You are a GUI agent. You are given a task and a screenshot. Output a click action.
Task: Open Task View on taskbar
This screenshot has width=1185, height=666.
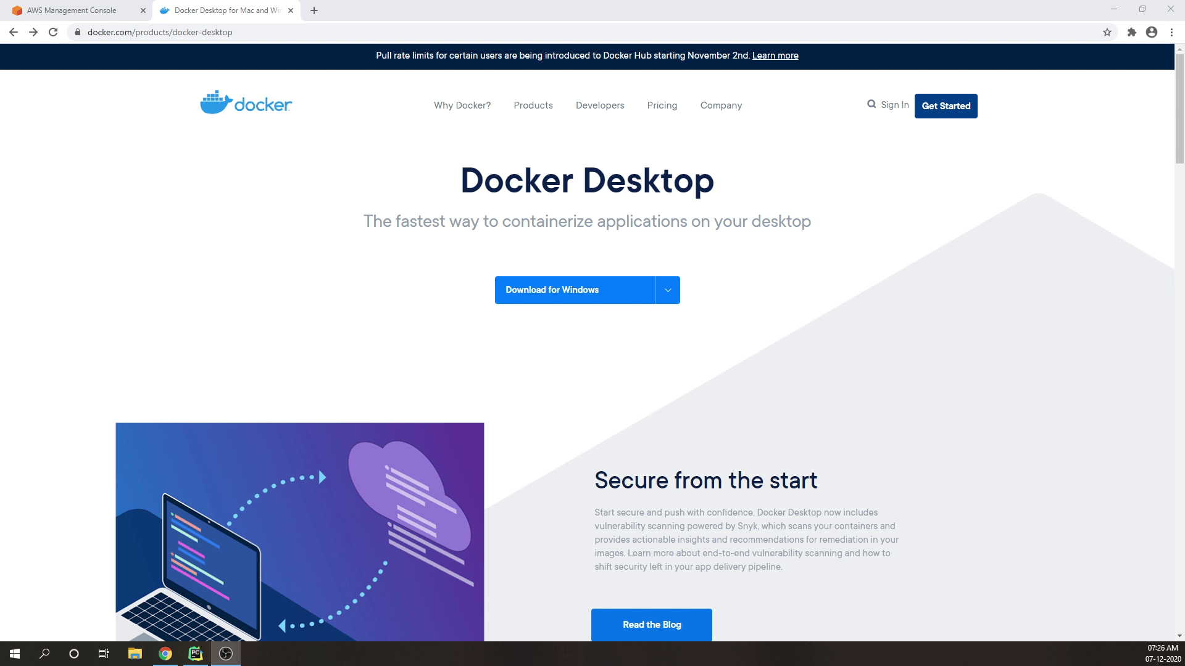(104, 654)
